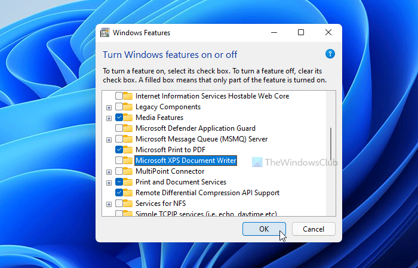Uncheck Microsoft Print to PDF
Viewport: 418px width, 268px height.
coord(119,150)
